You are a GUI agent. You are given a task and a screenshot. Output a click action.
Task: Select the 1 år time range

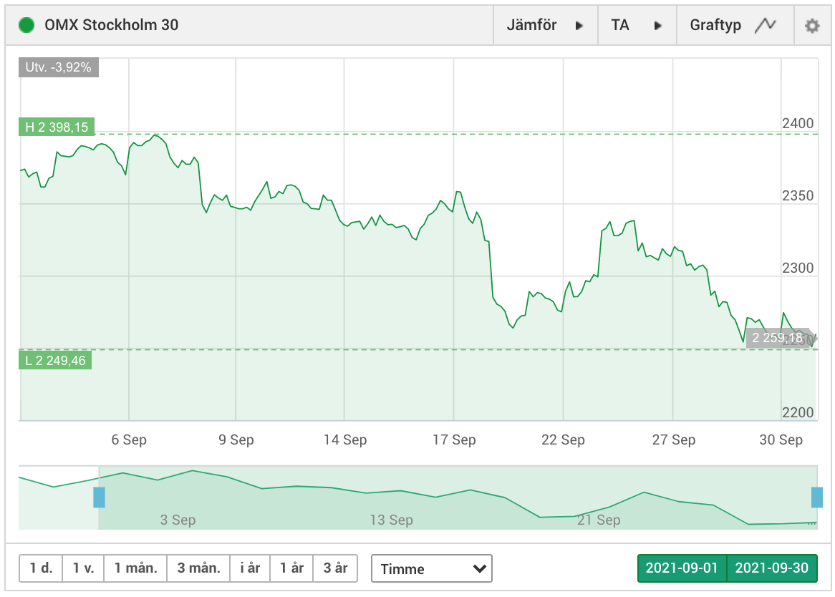[292, 568]
